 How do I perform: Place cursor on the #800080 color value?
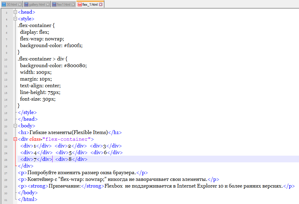(75, 66)
